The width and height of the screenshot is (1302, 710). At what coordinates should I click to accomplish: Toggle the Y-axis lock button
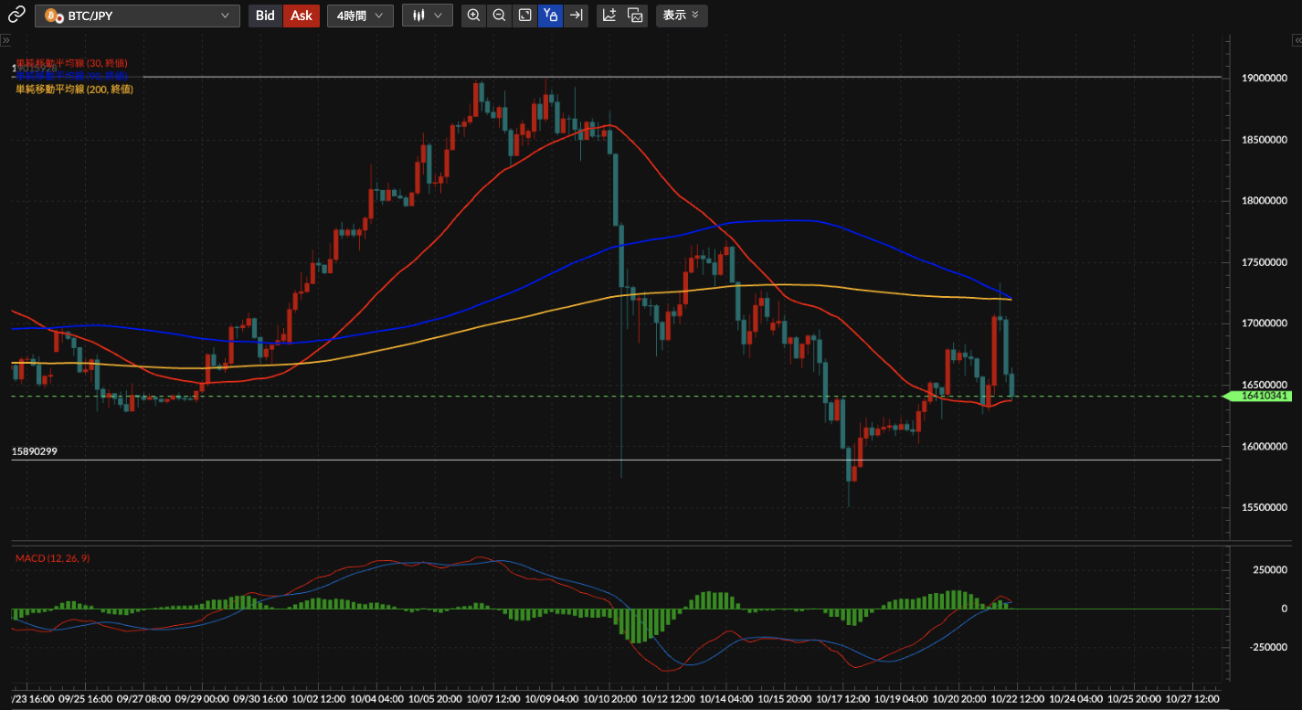click(550, 16)
